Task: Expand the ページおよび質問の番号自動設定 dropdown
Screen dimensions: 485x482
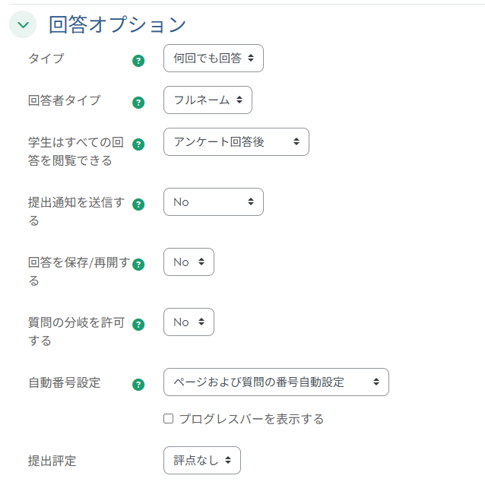Action: [276, 382]
